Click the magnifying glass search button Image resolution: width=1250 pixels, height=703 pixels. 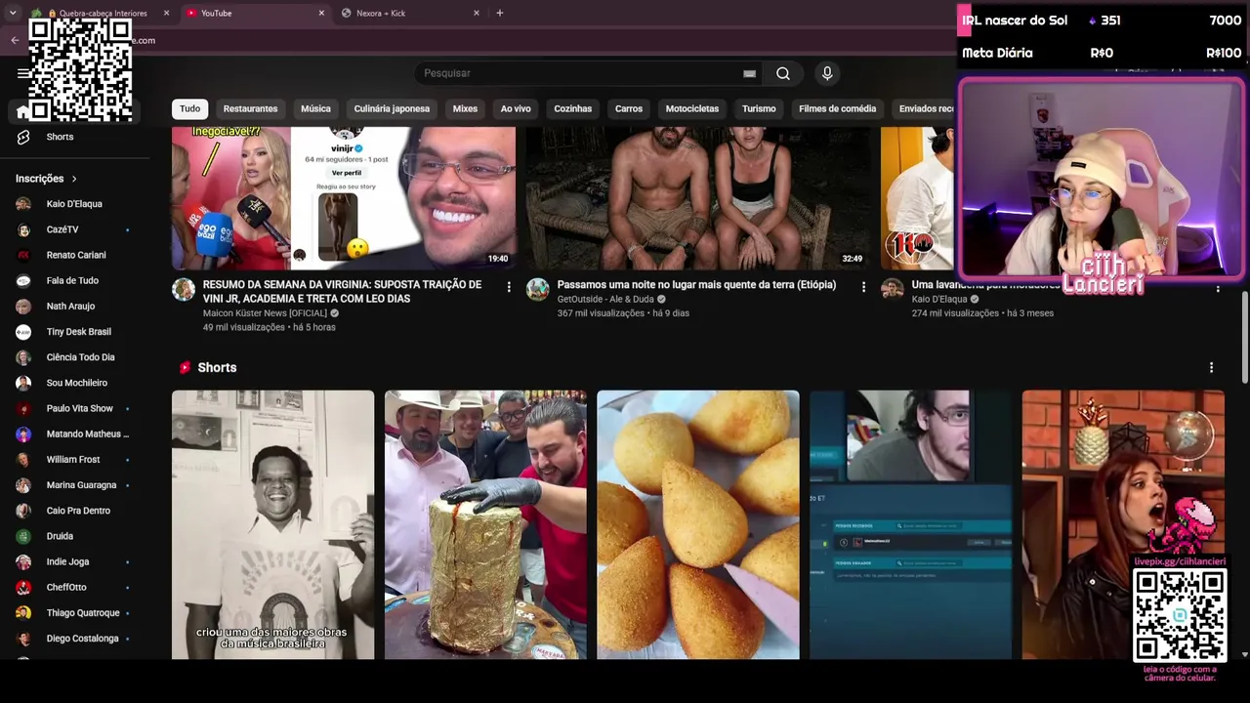click(x=783, y=73)
